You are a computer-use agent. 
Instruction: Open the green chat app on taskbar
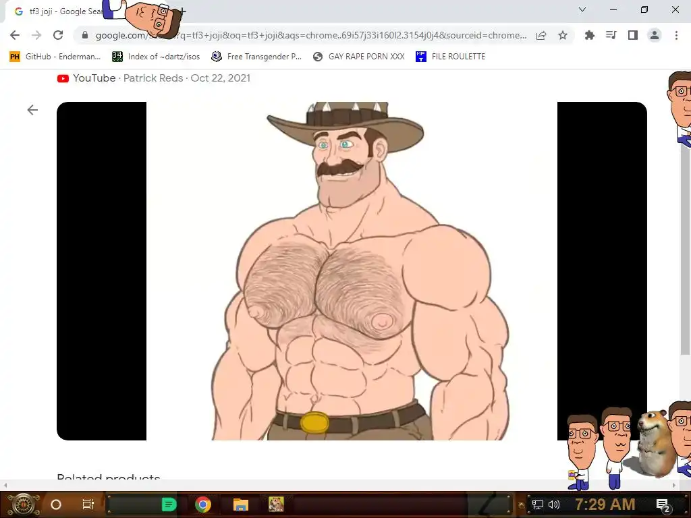pos(169,505)
